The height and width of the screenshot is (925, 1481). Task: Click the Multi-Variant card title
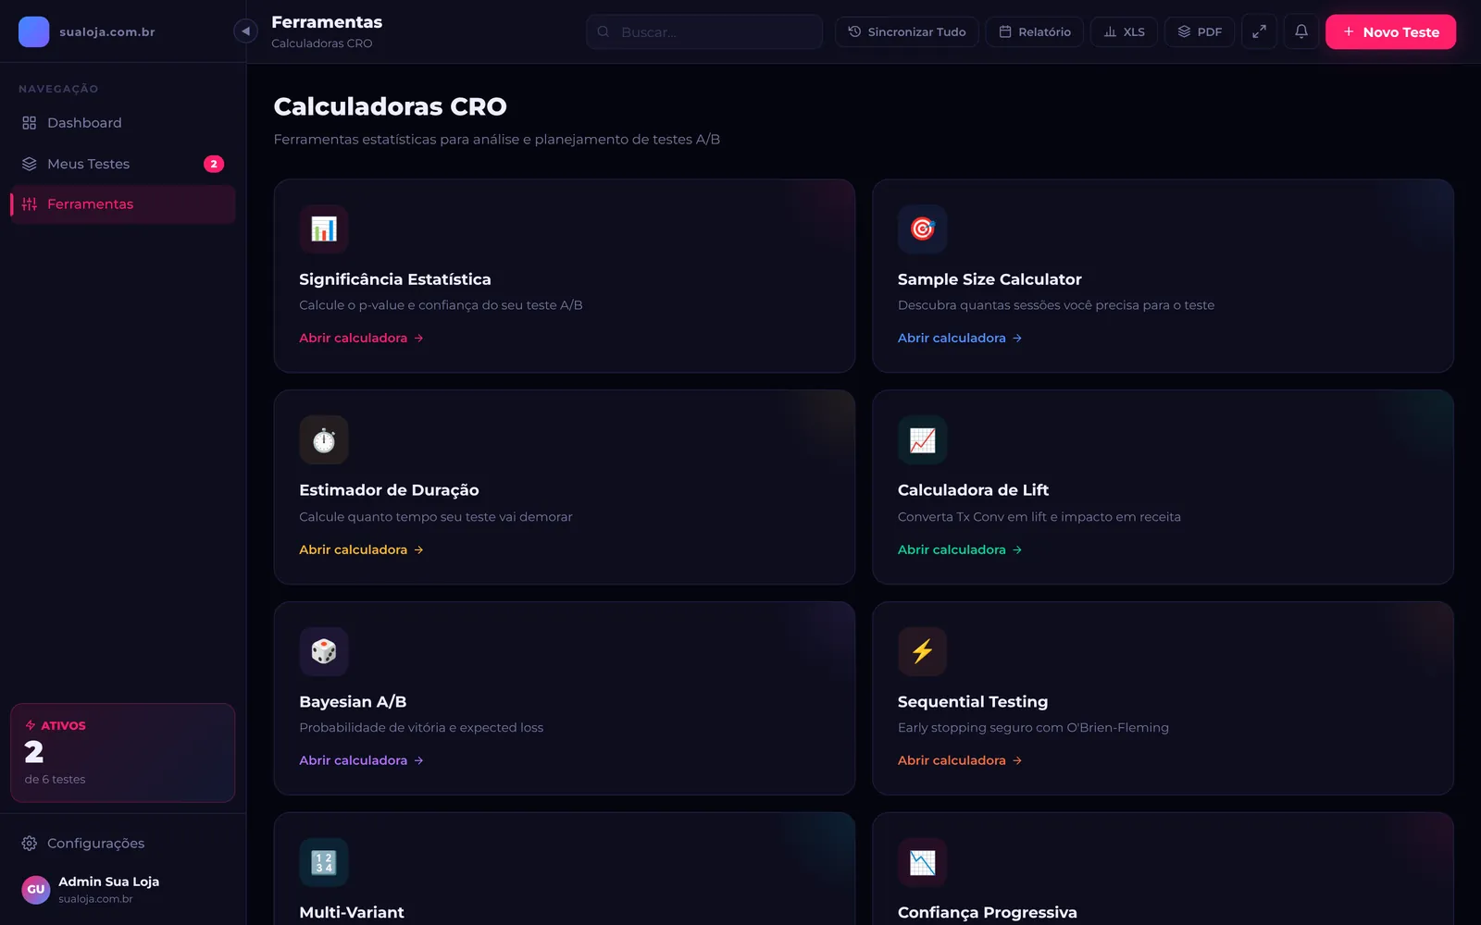[x=352, y=912]
